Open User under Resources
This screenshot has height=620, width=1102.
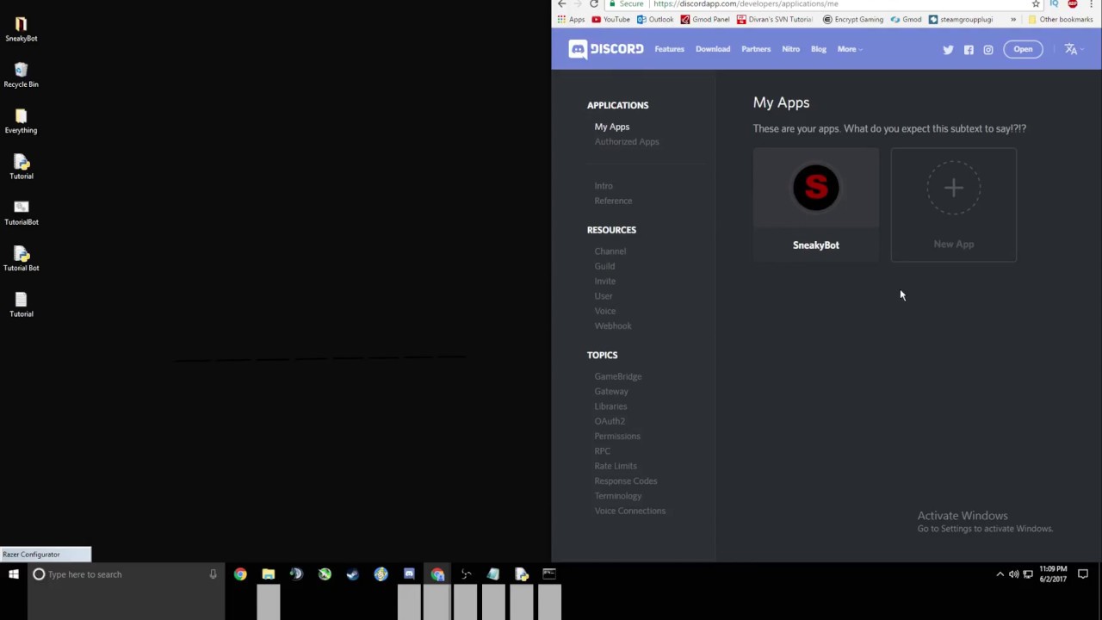604,296
